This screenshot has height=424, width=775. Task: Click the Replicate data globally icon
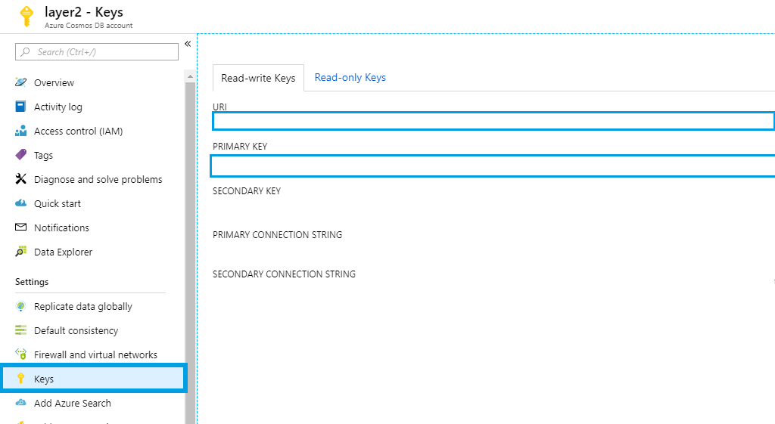pyautogui.click(x=21, y=306)
